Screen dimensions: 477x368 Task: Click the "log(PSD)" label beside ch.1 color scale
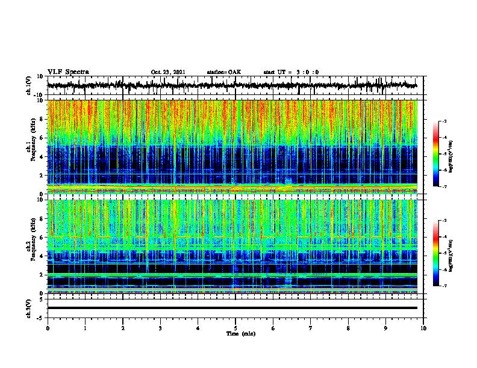(450, 157)
